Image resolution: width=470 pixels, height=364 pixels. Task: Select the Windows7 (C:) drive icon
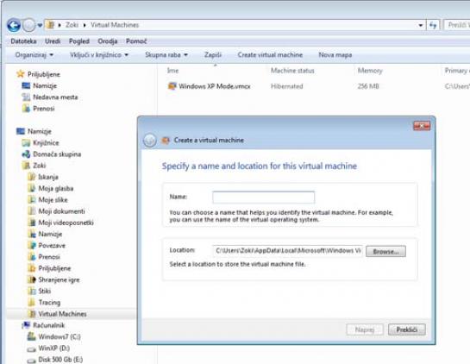pos(31,336)
